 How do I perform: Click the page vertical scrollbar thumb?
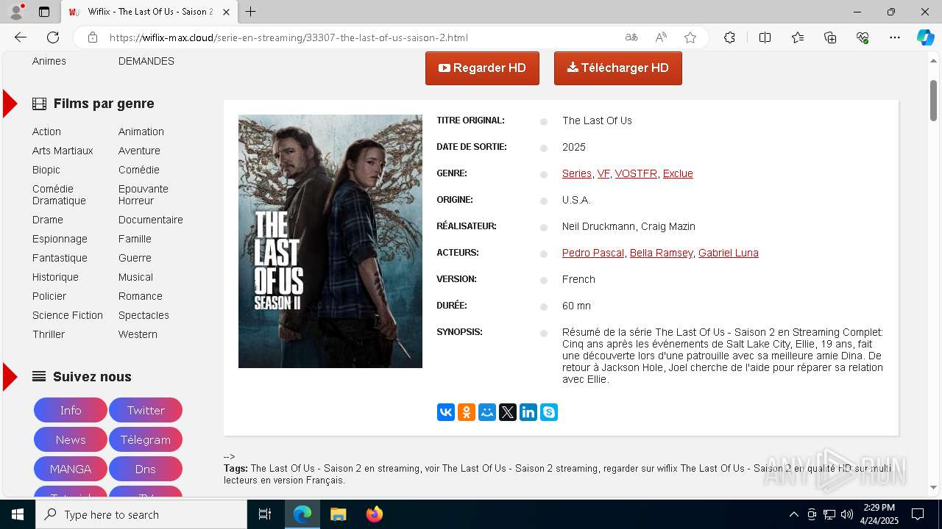(x=933, y=100)
